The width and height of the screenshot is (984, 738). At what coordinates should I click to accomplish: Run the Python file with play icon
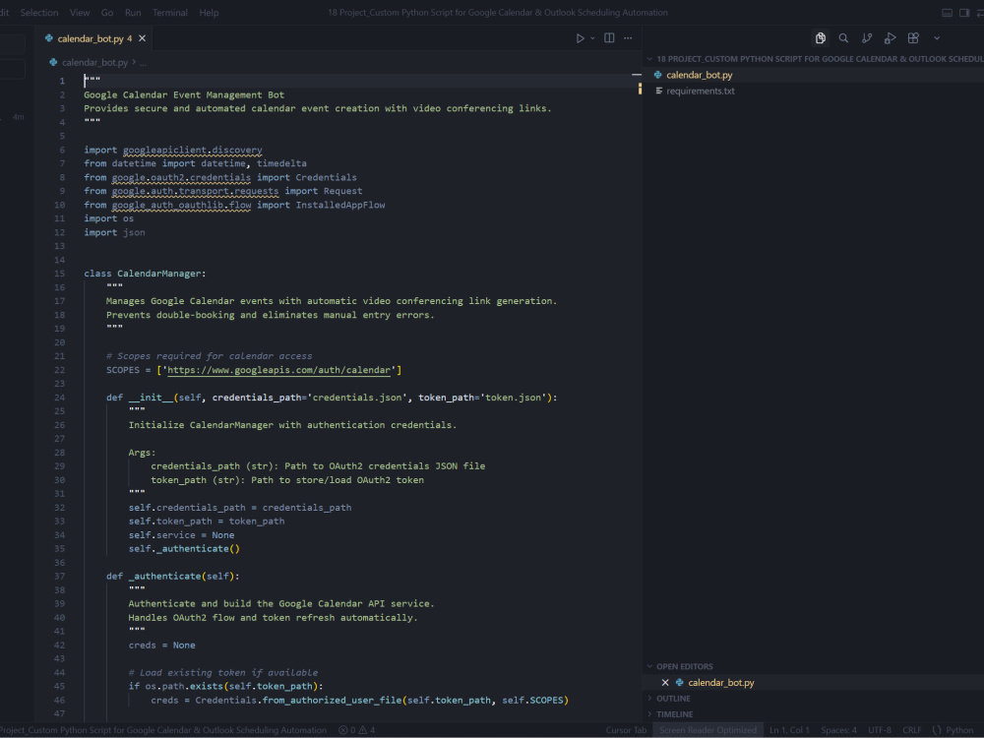580,38
